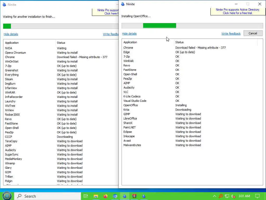Open the clock showing 3:31 AM

(244, 196)
